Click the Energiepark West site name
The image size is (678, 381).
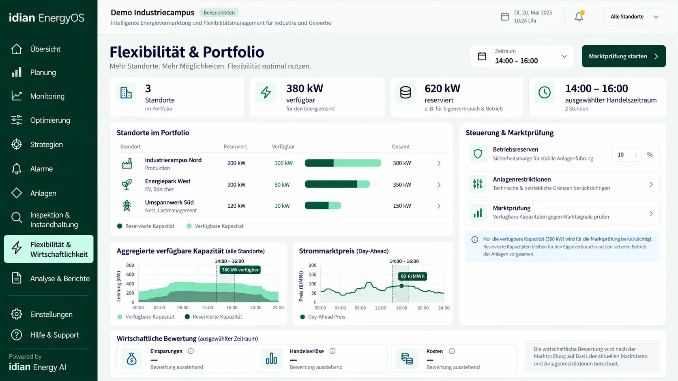(168, 181)
